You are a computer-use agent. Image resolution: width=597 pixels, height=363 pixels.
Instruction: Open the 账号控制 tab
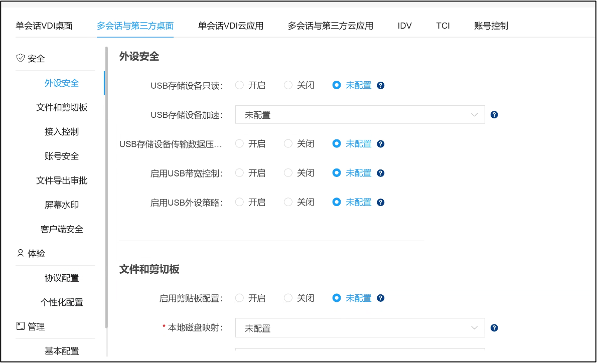[x=491, y=26]
